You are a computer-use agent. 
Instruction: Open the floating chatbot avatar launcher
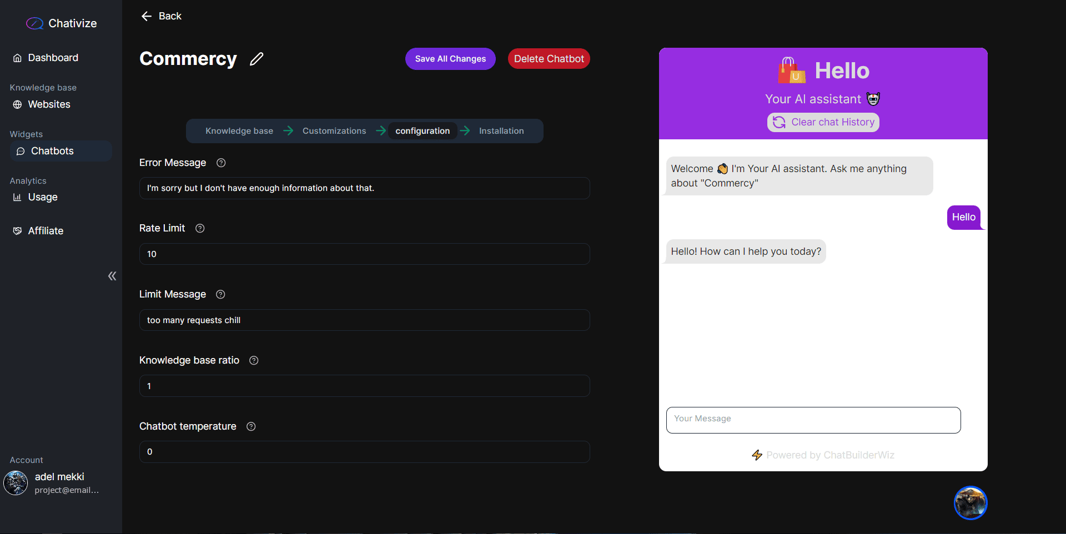971,503
